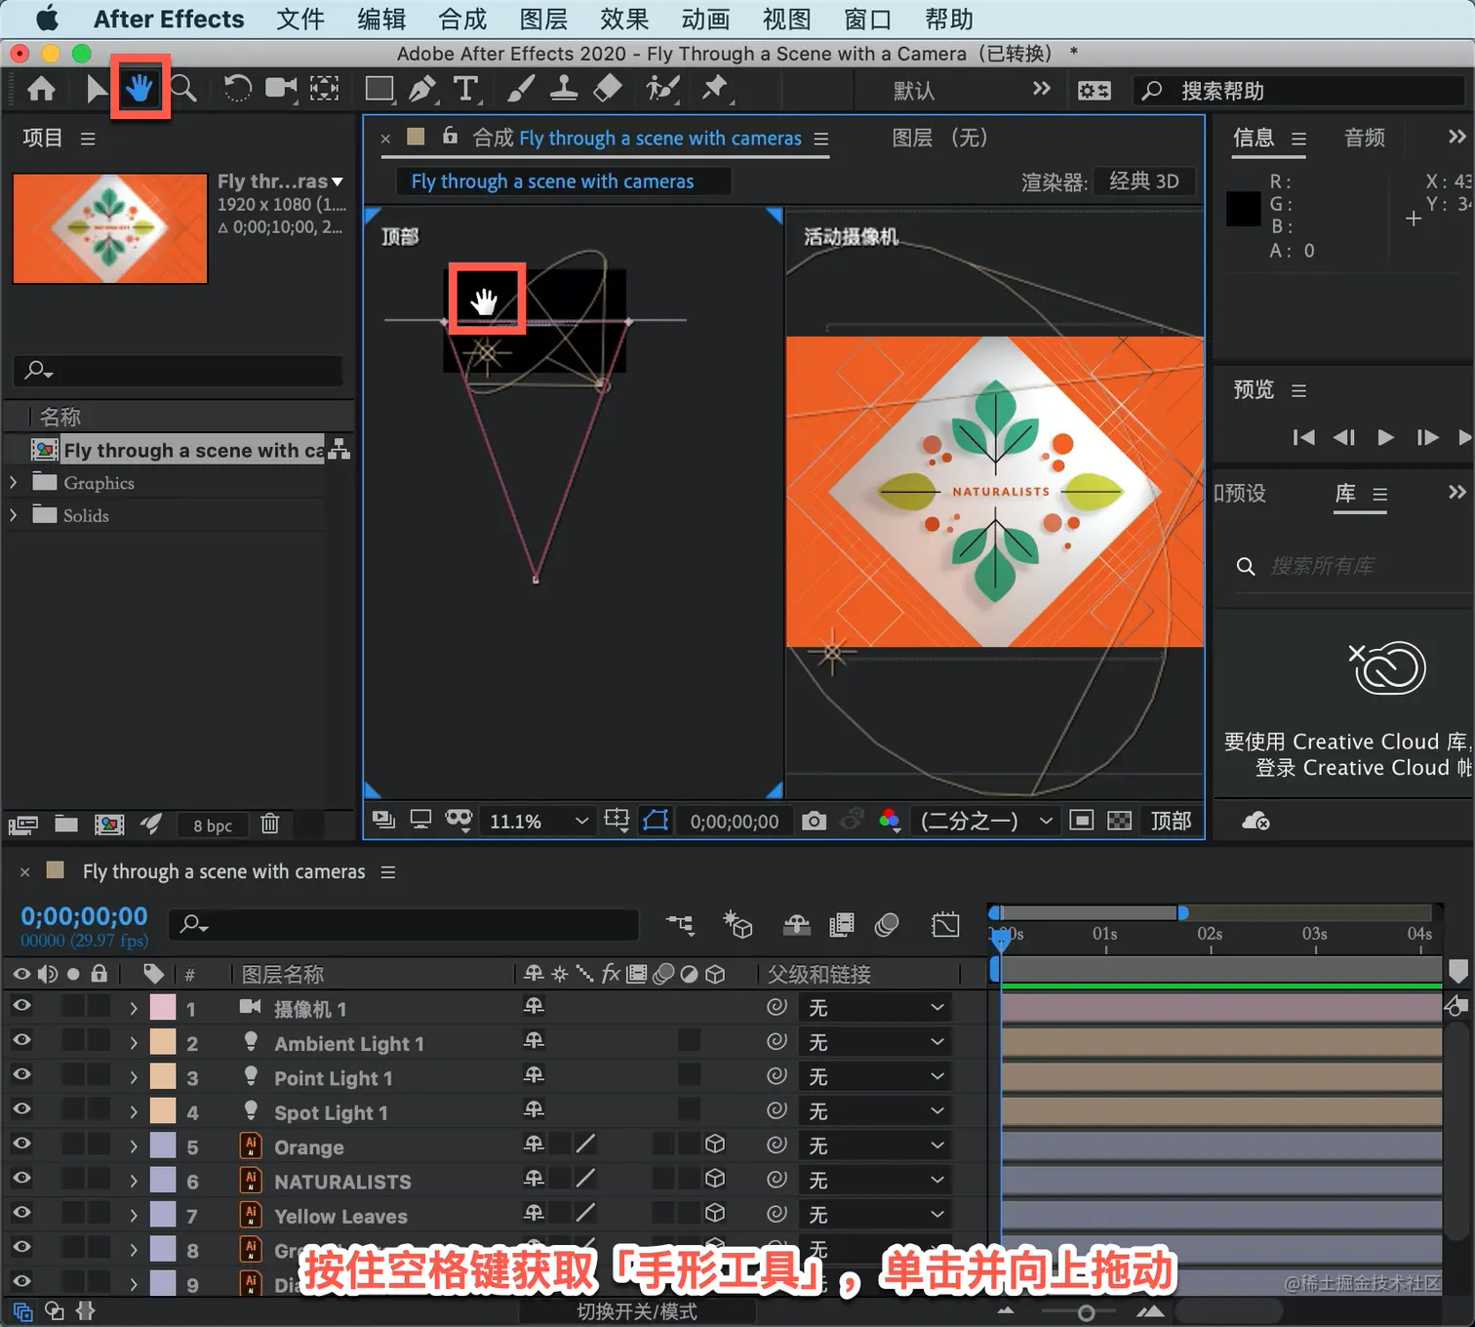Open the 动画 menu
This screenshot has width=1475, height=1327.
click(x=705, y=20)
